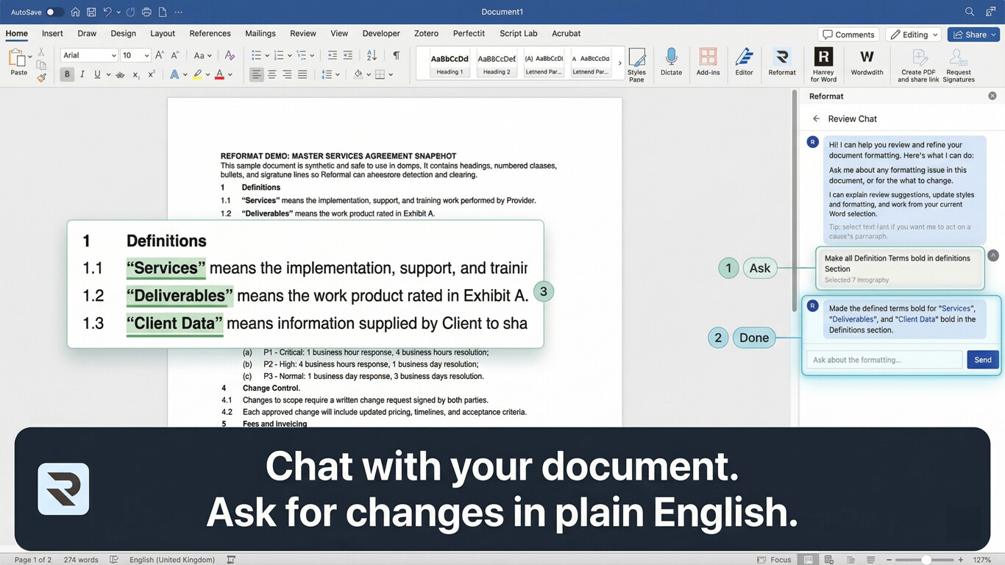The image size is (1005, 565).
Task: Open the Arial font name dropdown
Action: [89, 55]
